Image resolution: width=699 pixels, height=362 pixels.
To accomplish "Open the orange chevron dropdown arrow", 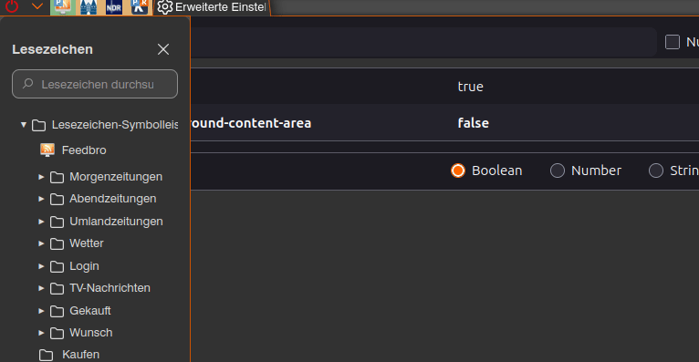I will pos(37,6).
